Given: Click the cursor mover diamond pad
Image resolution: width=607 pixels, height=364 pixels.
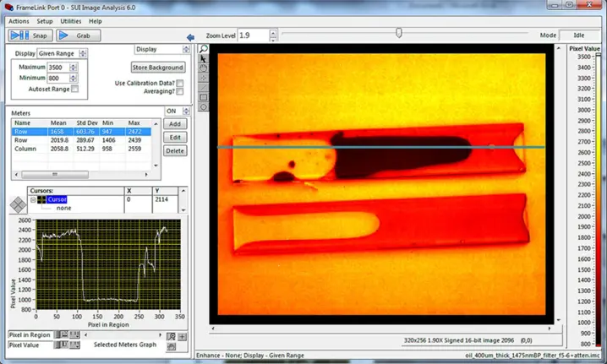Looking at the screenshot, I should click(16, 205).
